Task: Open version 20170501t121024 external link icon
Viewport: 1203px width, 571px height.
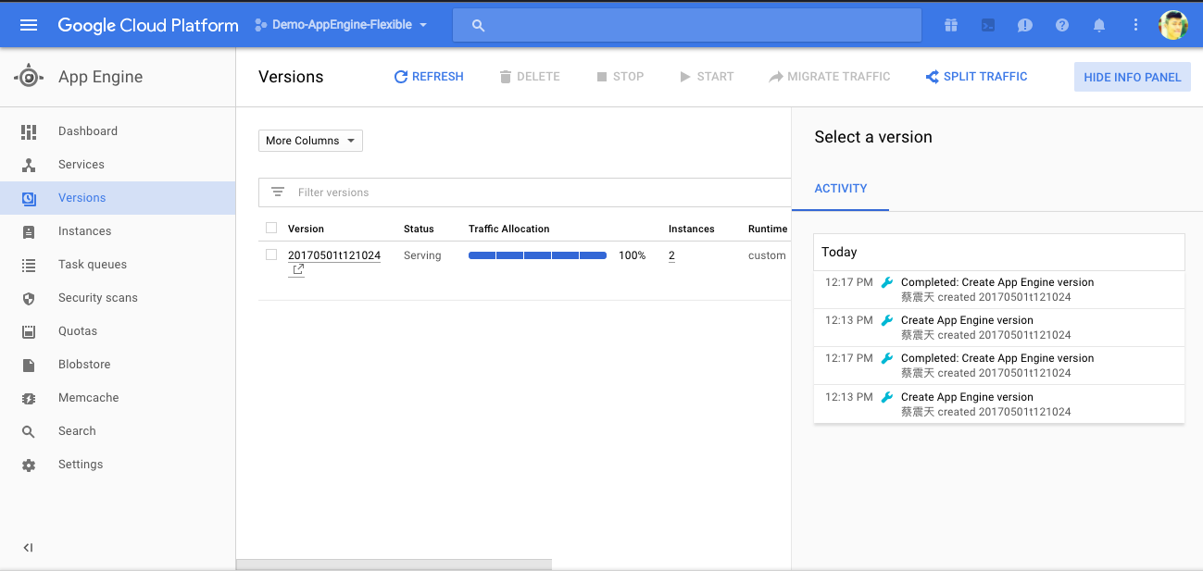Action: [298, 270]
